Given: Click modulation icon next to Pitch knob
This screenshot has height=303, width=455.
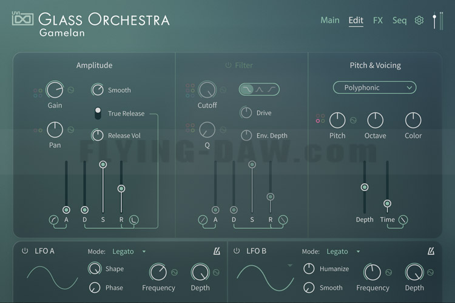Looking at the screenshot, I should 353,120.
